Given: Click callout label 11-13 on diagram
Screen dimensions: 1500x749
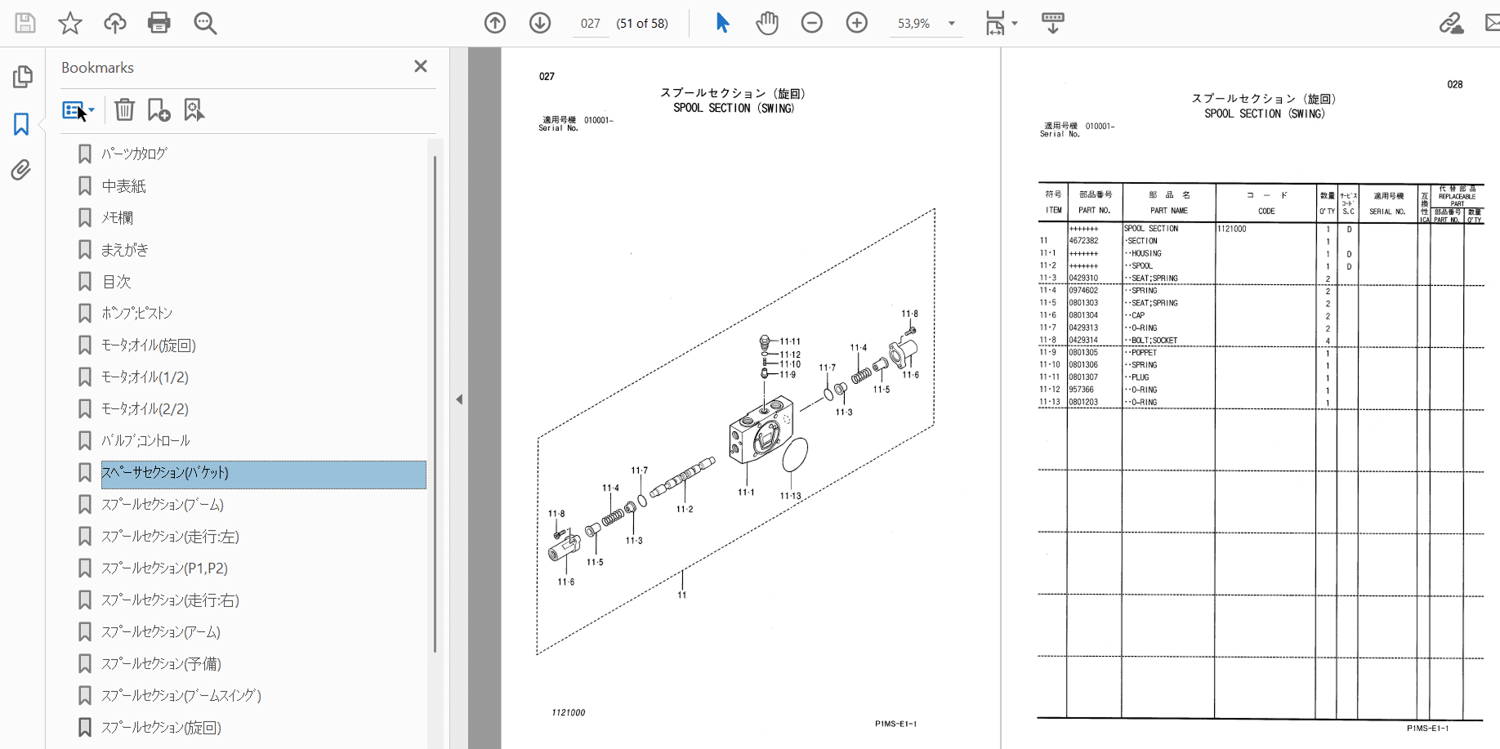Looking at the screenshot, I should pos(790,496).
